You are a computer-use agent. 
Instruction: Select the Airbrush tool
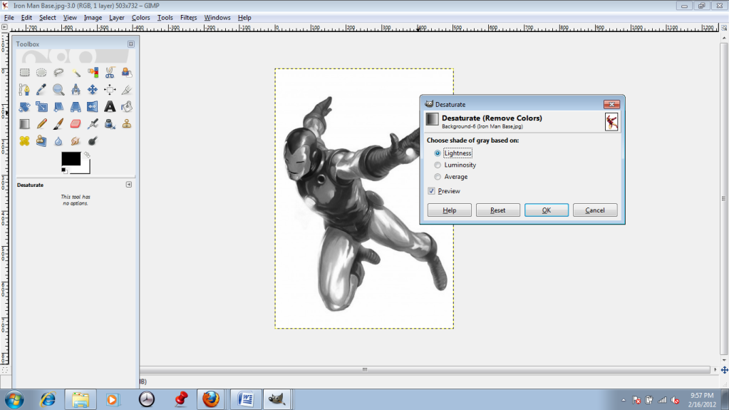click(93, 124)
